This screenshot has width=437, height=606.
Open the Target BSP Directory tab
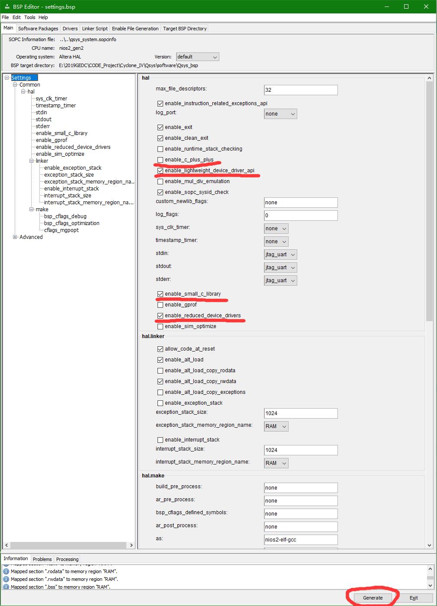[x=185, y=29]
